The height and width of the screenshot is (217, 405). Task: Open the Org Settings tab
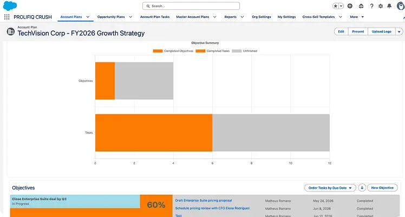click(x=262, y=17)
